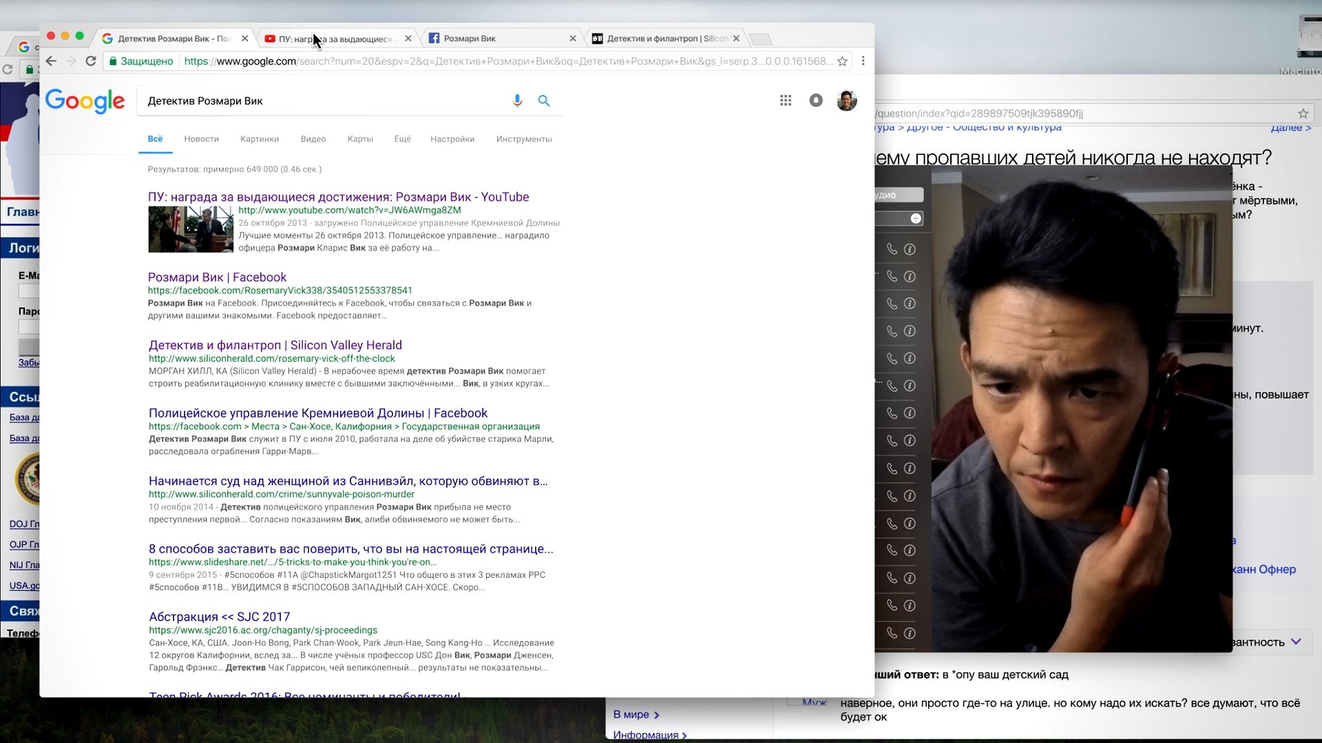This screenshot has height=743, width=1322.
Task: Reload the Google search page
Action: 90,61
